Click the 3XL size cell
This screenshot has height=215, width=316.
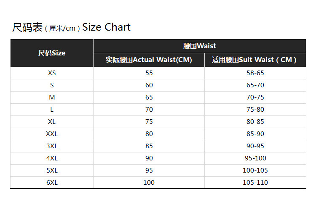pos(52,146)
